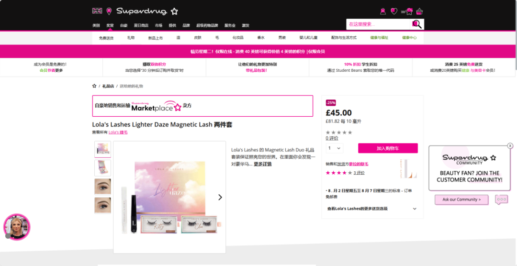Click the Ask our Community button

point(461,199)
